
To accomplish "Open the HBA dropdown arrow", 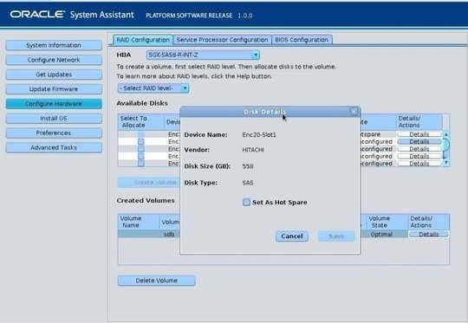I will click(256, 55).
